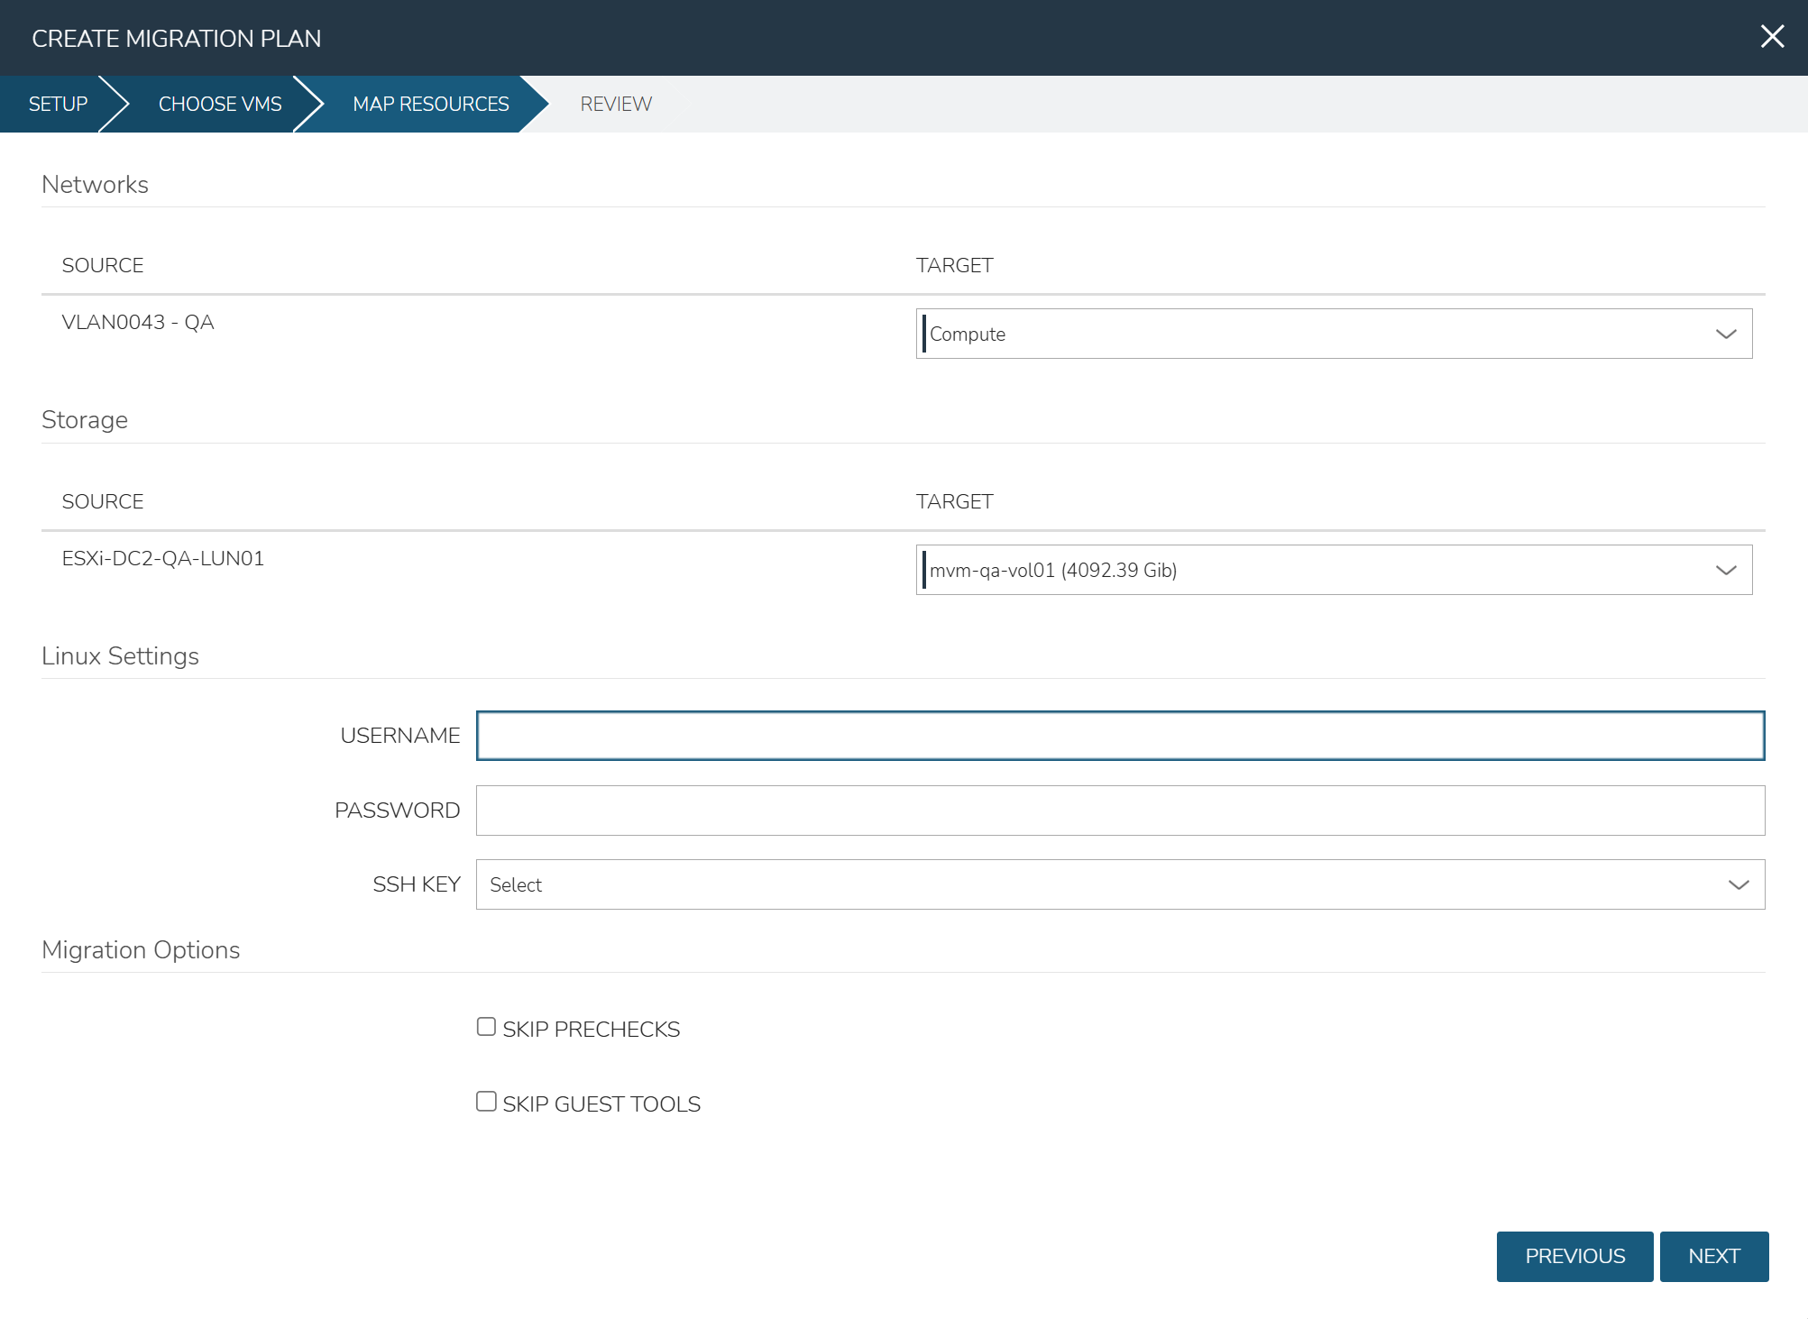Image resolution: width=1808 pixels, height=1319 pixels.
Task: Select the ESXi-DC2-QA-LUN01 source storage text
Action: tap(163, 559)
